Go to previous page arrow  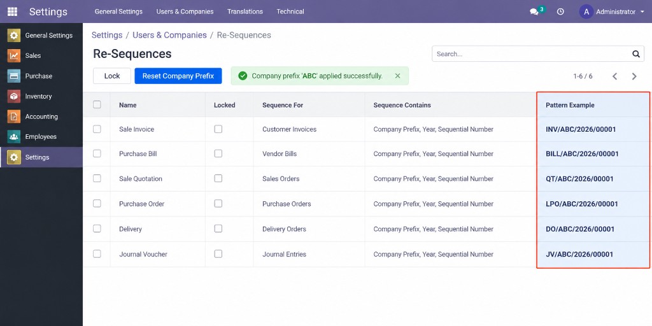[x=614, y=76]
